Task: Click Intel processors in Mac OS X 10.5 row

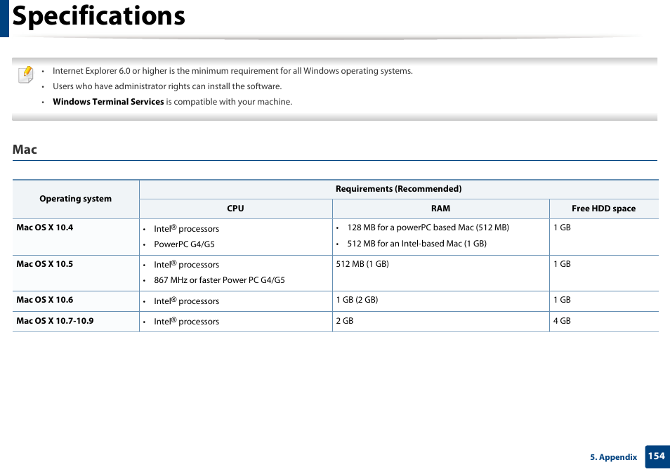Action: (186, 265)
